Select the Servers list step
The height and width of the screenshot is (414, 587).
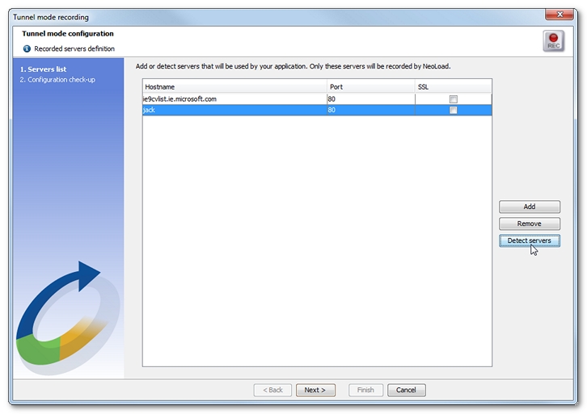pyautogui.click(x=43, y=69)
